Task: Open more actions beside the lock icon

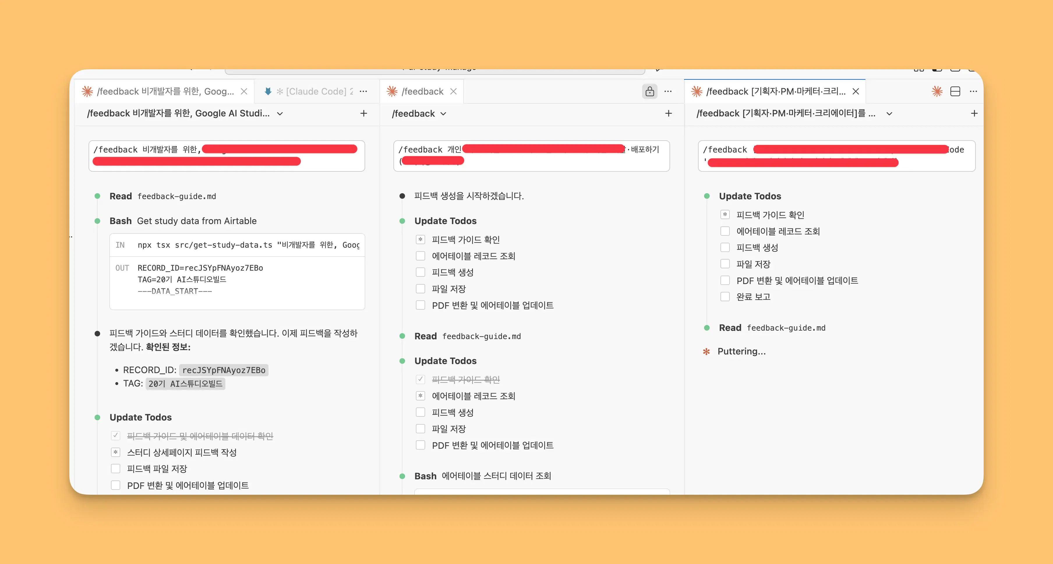Action: [668, 91]
